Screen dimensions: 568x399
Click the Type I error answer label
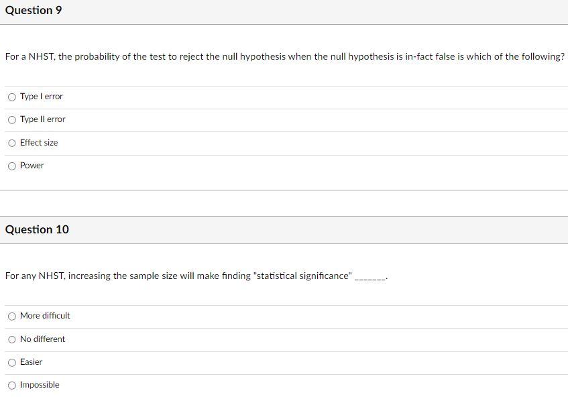tap(42, 97)
